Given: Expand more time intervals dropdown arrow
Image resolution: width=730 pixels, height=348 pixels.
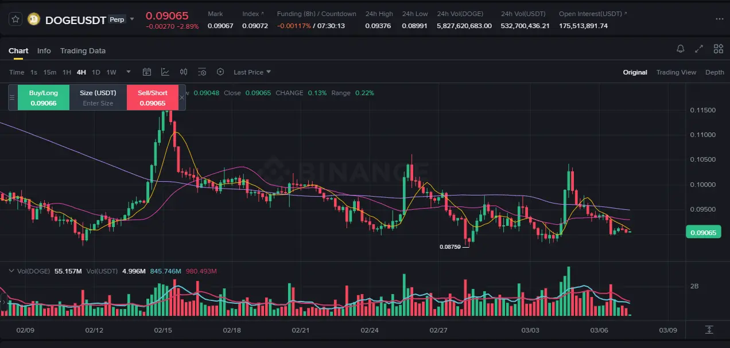Looking at the screenshot, I should pos(129,72).
